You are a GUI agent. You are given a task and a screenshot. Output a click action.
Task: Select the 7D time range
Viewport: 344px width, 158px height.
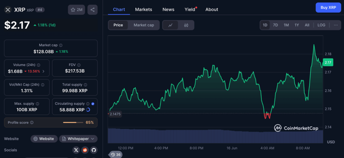[x=275, y=25]
